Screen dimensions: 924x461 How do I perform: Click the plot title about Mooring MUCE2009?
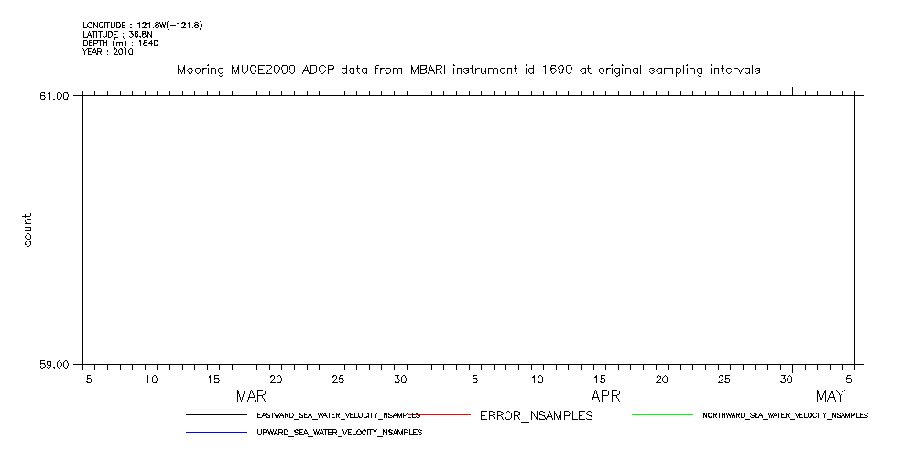468,70
